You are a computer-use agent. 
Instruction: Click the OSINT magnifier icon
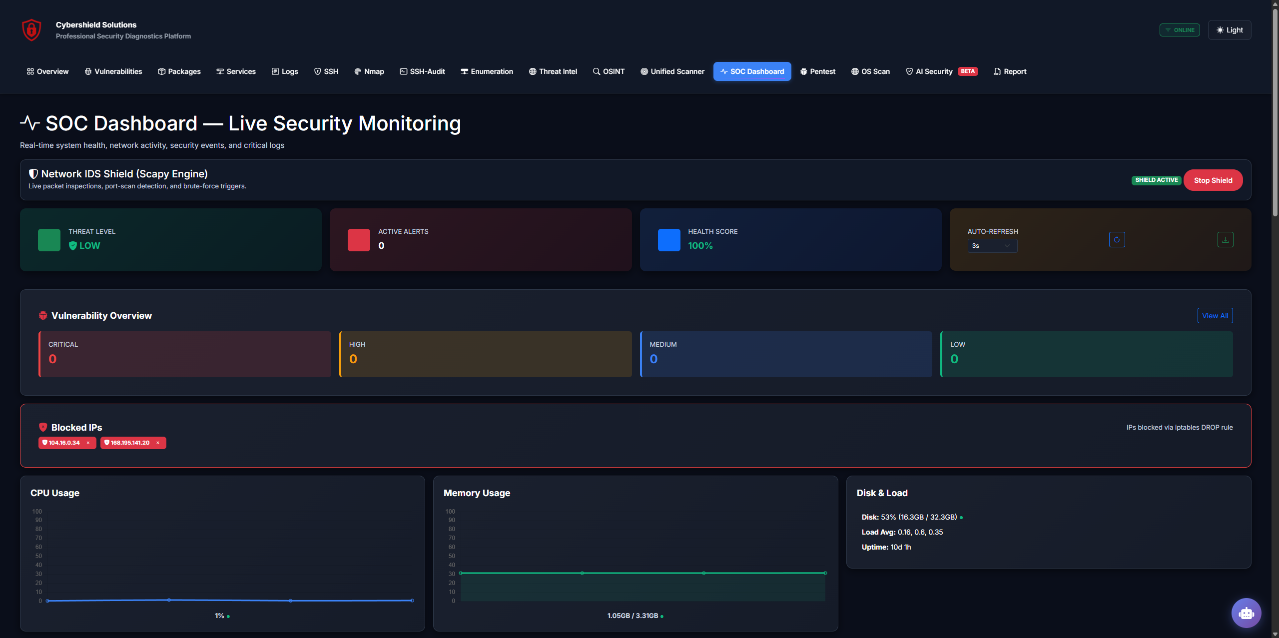596,71
